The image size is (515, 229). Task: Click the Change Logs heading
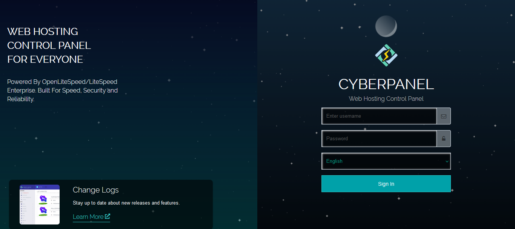96,190
